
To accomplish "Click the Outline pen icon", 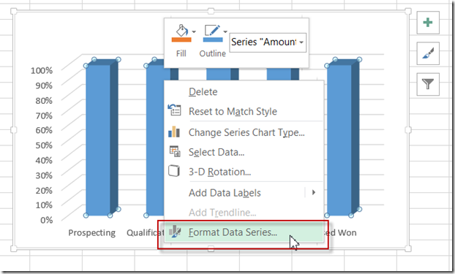I will coord(212,30).
